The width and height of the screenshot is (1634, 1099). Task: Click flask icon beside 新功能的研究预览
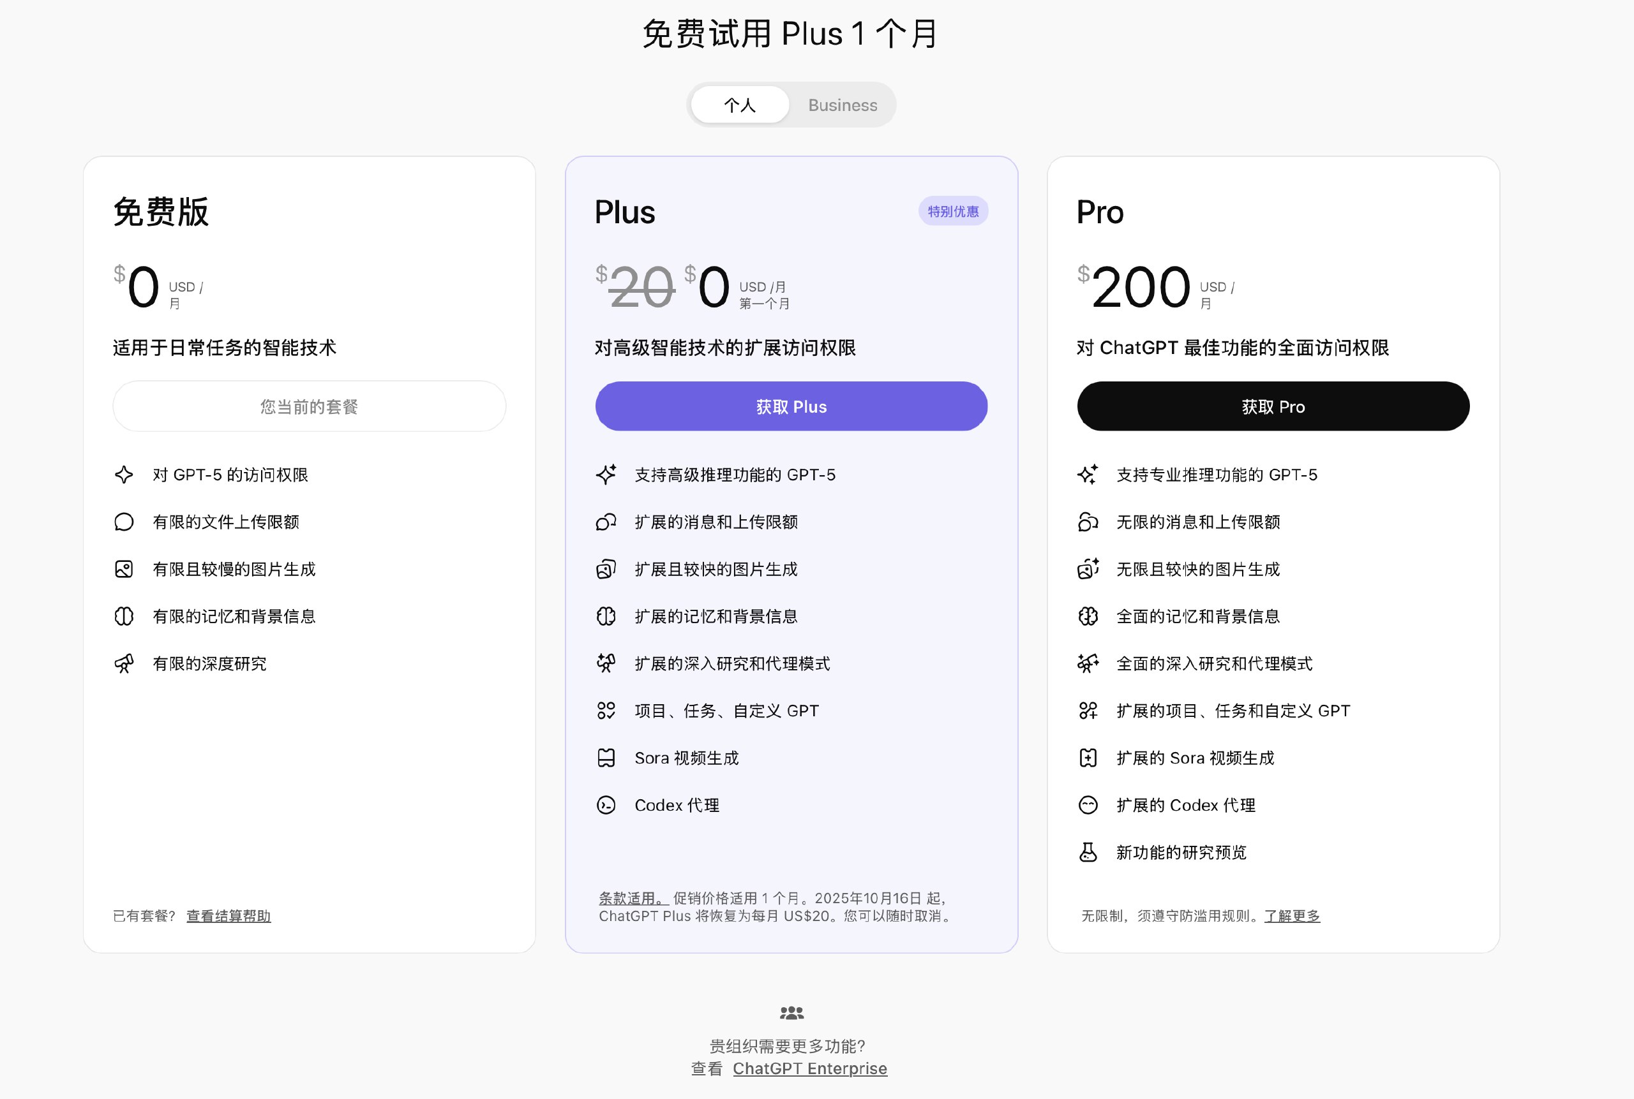pos(1088,852)
